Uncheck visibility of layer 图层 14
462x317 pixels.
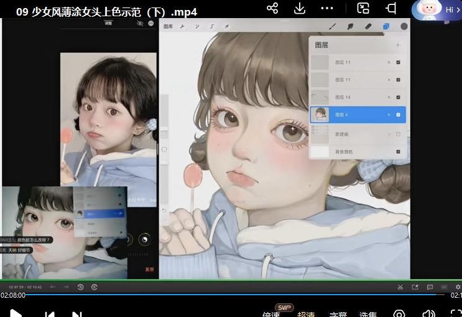[x=398, y=97]
